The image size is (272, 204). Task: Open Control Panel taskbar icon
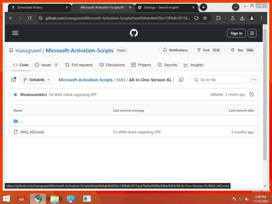(x=71, y=199)
